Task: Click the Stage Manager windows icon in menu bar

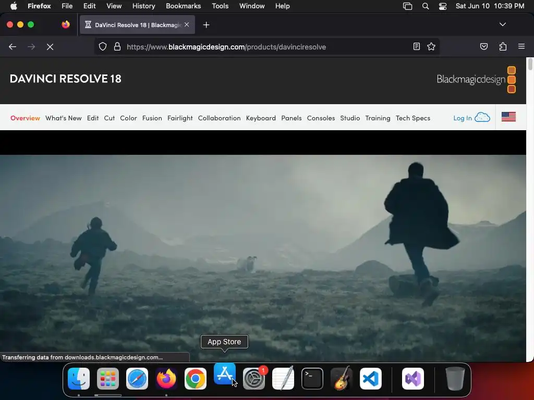Action: coord(407,6)
